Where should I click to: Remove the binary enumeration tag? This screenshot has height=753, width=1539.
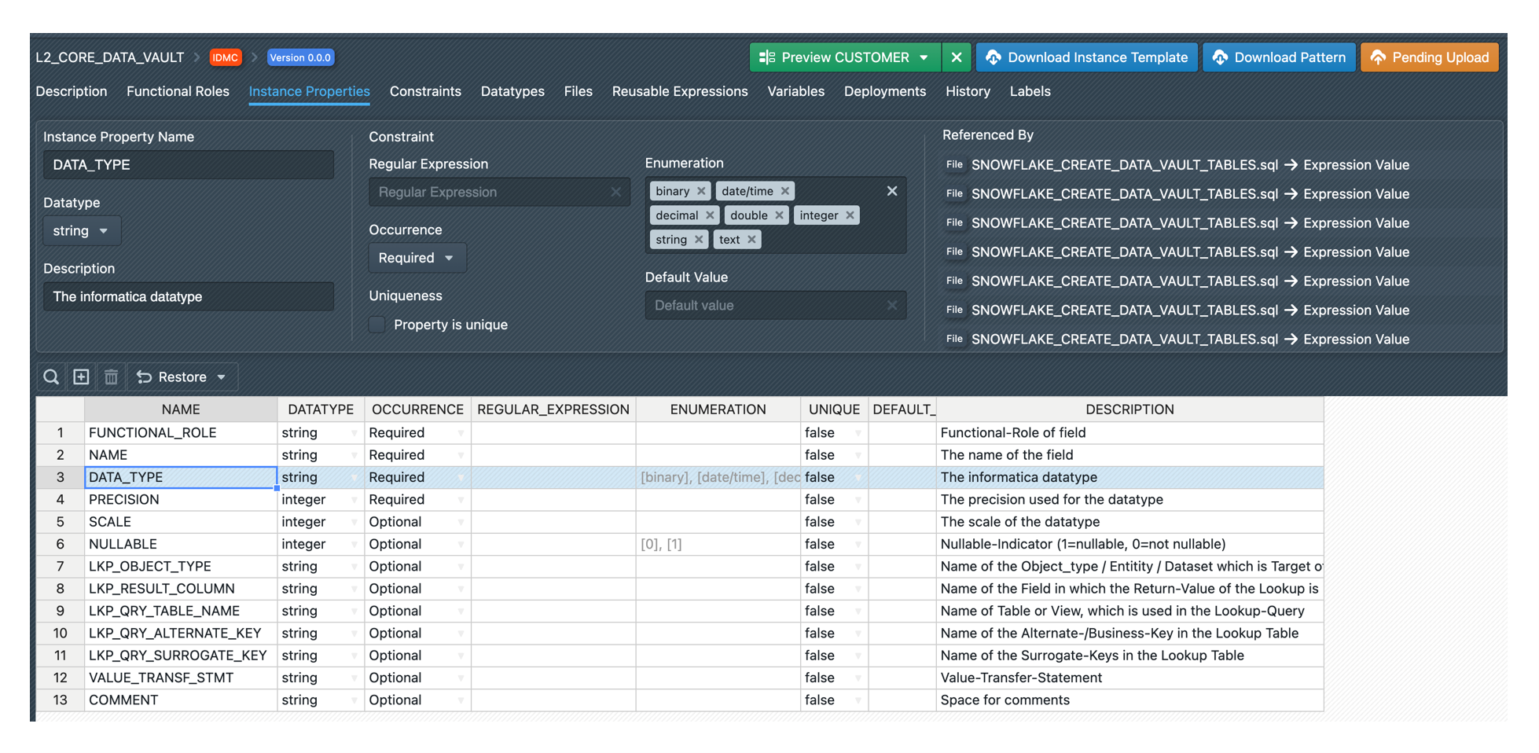(701, 191)
